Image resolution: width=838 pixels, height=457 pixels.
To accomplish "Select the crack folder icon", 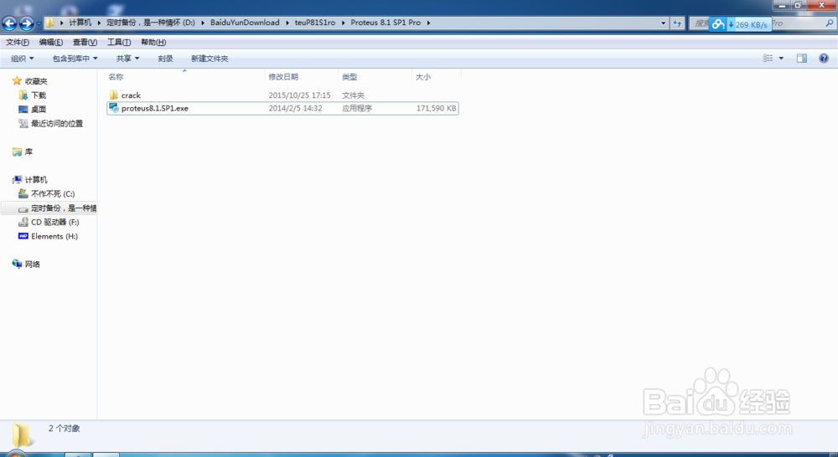I will [113, 95].
